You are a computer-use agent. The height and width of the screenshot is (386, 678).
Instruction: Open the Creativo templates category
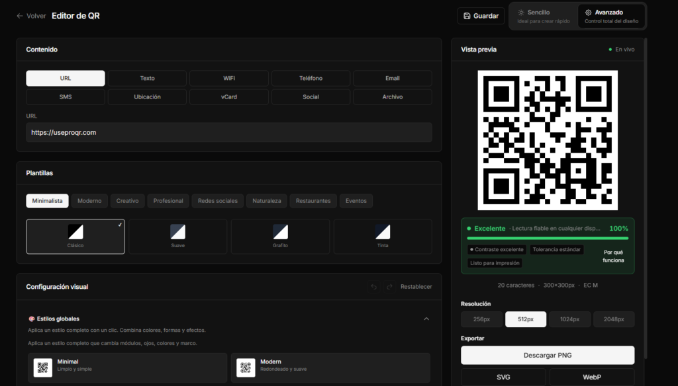128,201
